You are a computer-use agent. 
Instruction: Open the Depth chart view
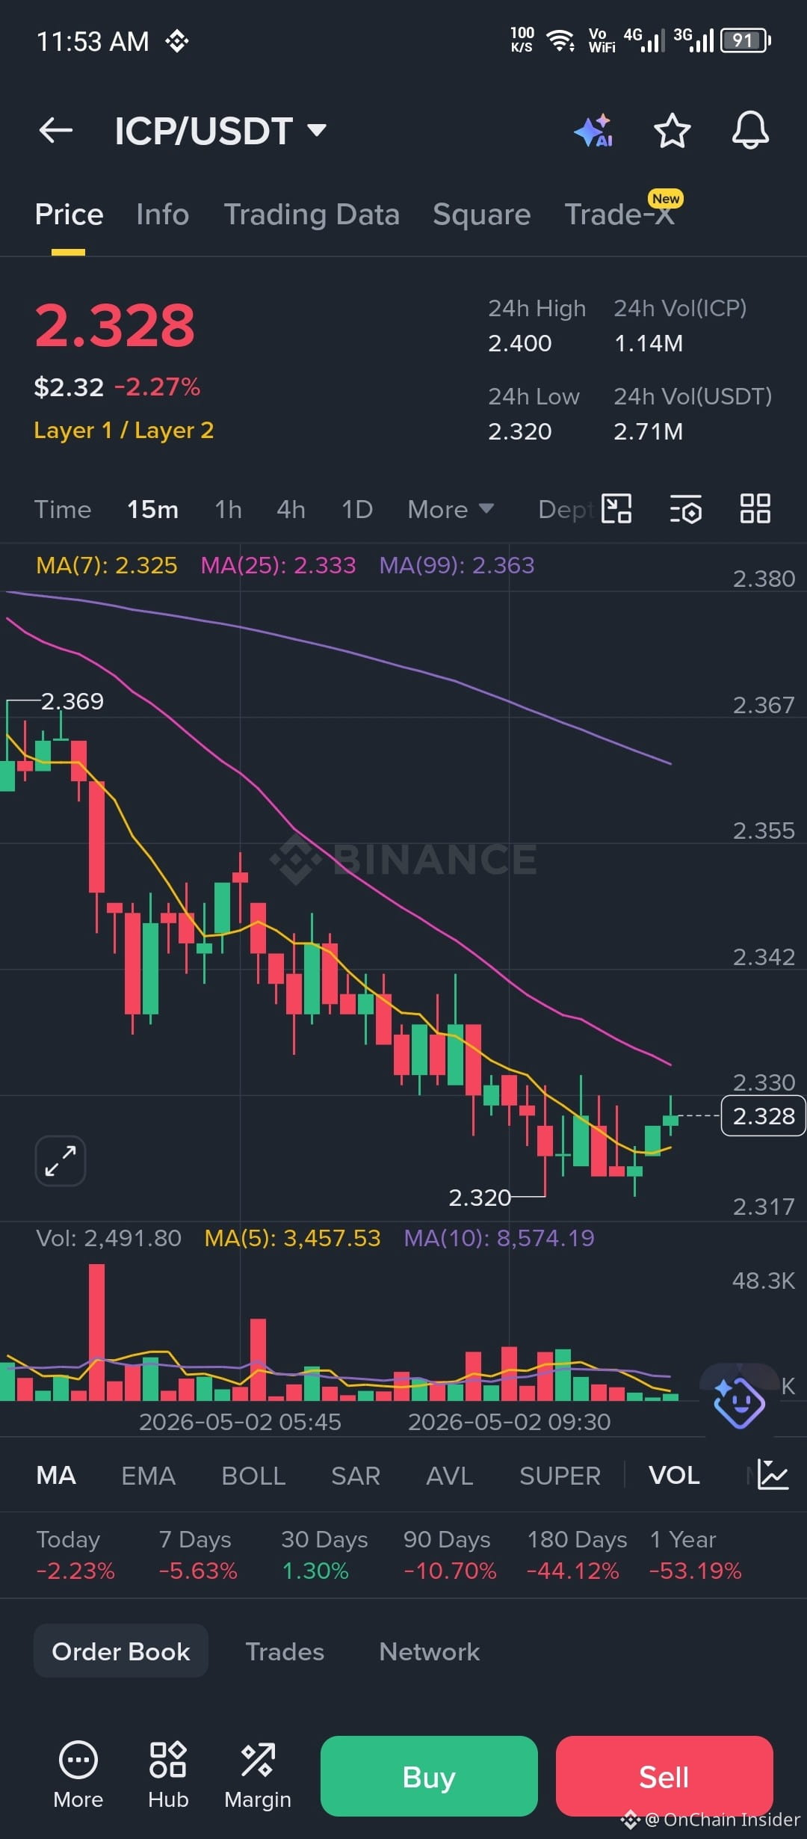click(x=566, y=510)
